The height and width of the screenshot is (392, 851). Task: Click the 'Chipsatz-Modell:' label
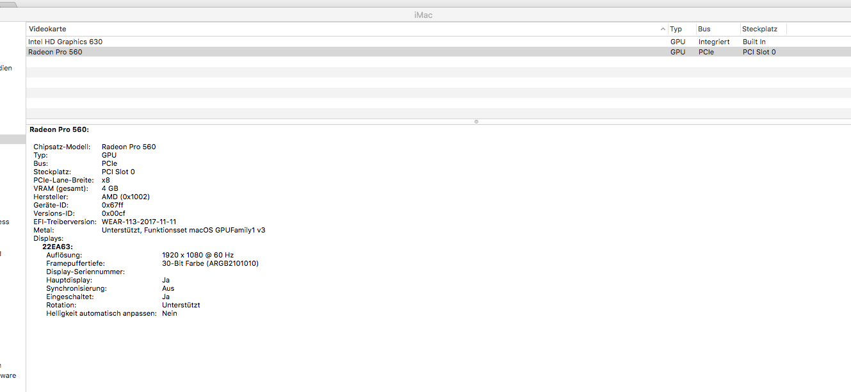coord(61,147)
